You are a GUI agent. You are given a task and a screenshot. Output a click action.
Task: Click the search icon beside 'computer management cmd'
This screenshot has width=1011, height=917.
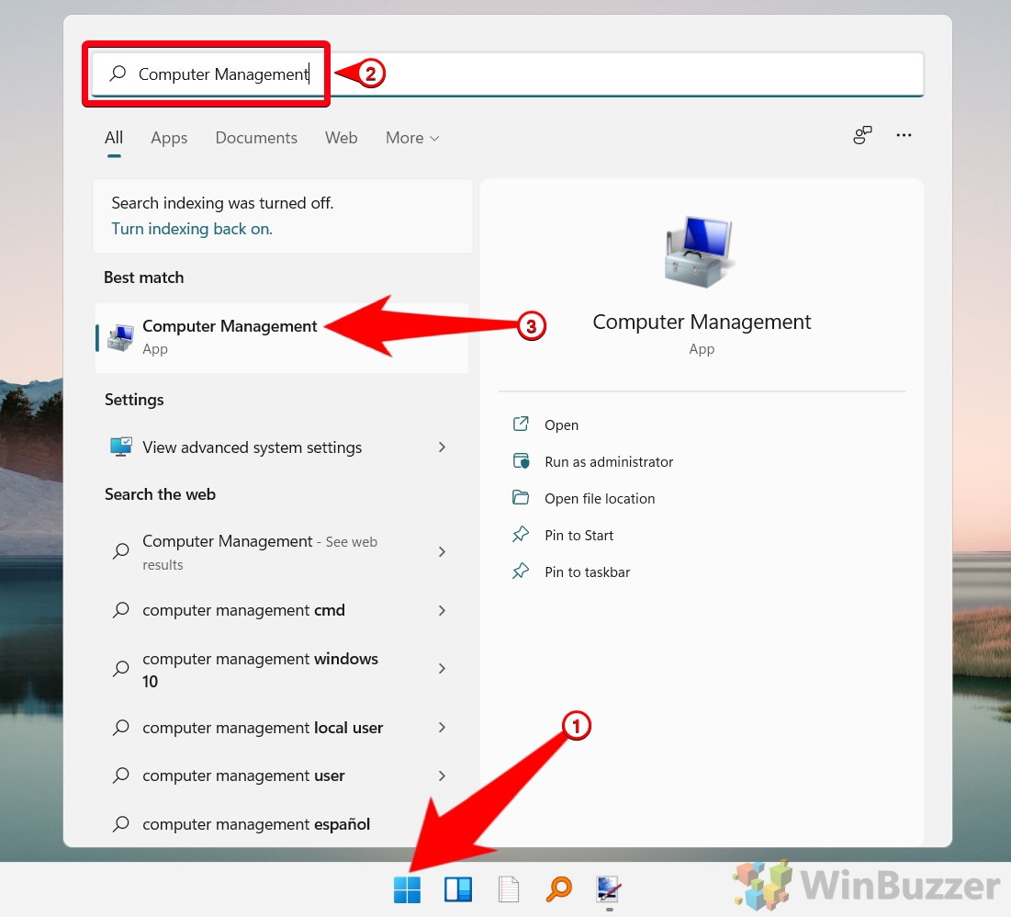coord(121,610)
